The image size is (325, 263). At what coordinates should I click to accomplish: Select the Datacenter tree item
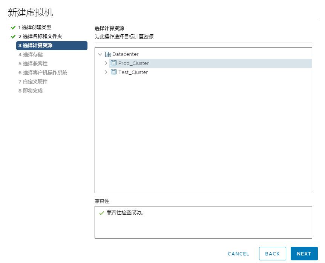coord(125,54)
